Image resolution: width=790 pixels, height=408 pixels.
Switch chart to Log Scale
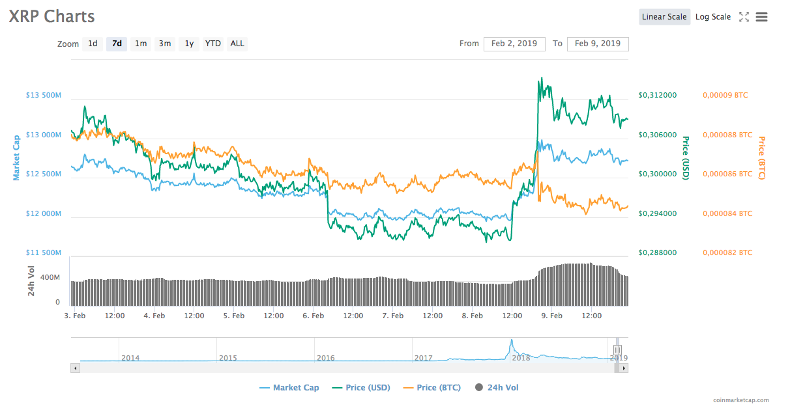[712, 16]
